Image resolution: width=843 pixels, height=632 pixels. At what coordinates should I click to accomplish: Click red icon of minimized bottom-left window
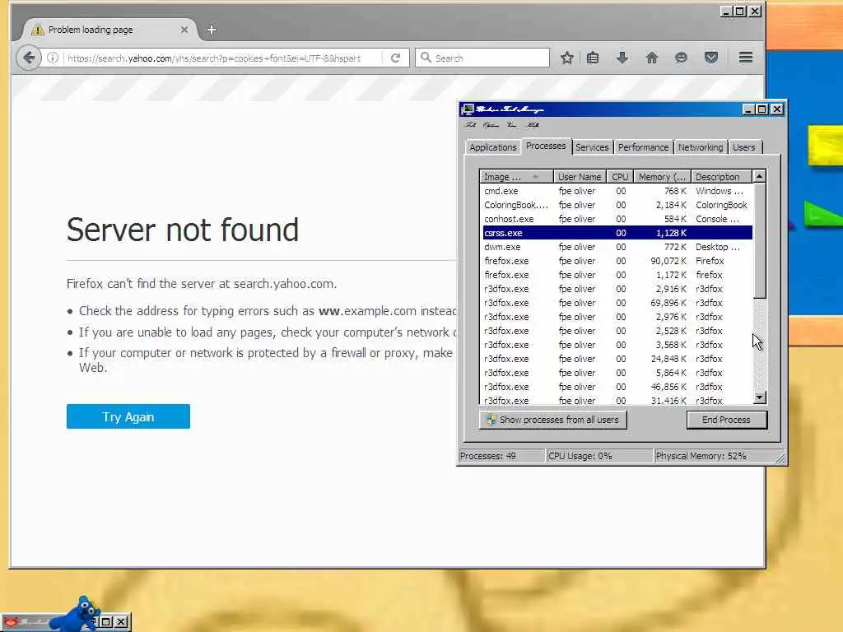pos(11,622)
